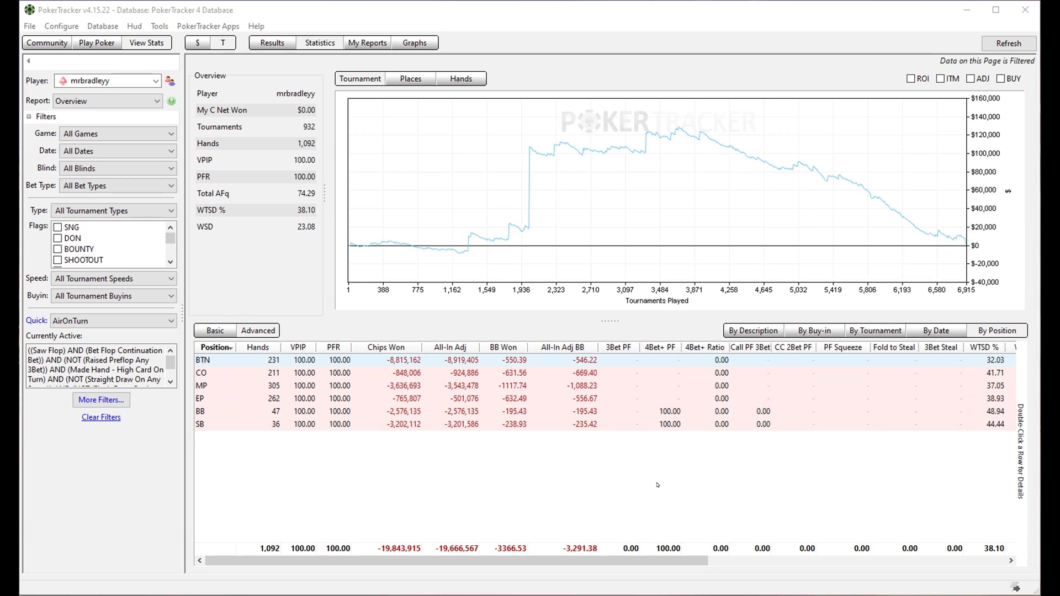Open the File menu
Image resolution: width=1060 pixels, height=596 pixels.
30,26
